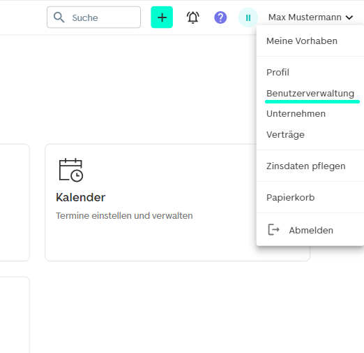Screen dimensions: 364x353
Task: Open notifications via bell icon
Action: pos(193,17)
